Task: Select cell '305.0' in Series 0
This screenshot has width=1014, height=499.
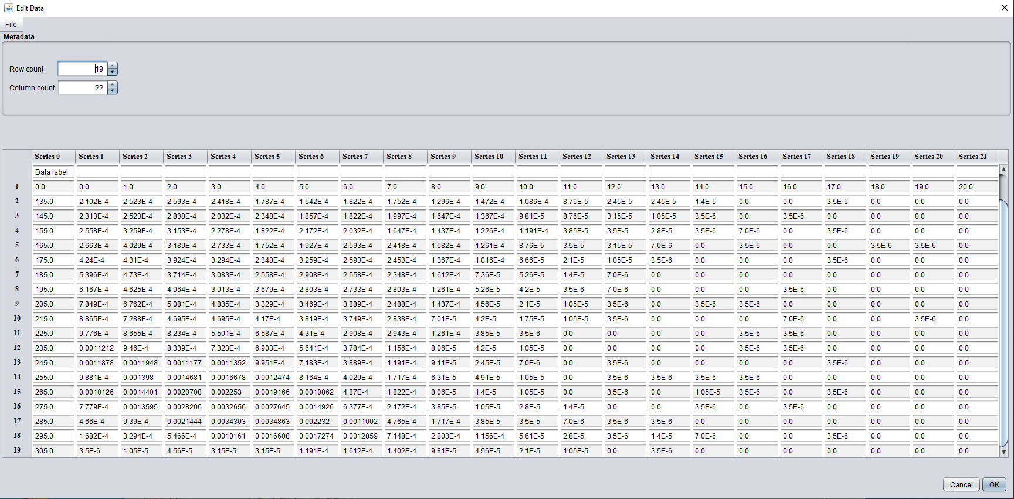Action: point(53,451)
